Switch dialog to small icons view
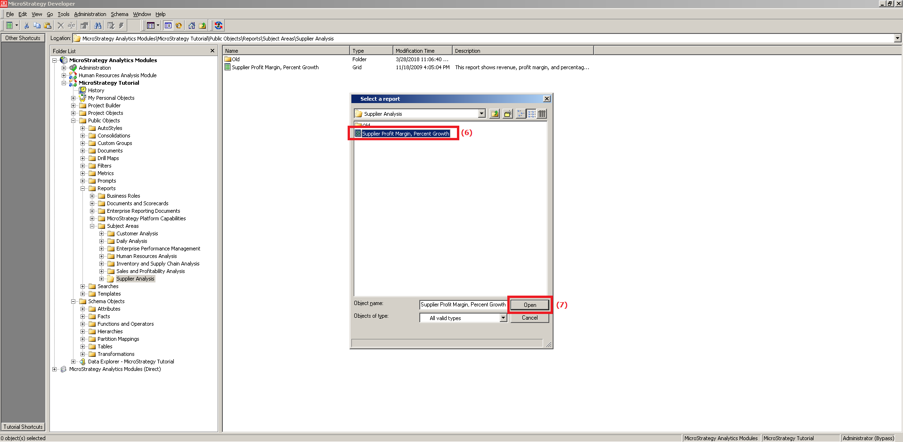 point(521,114)
